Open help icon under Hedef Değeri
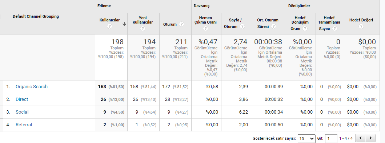This screenshot has height=143, width=385. click(361, 26)
